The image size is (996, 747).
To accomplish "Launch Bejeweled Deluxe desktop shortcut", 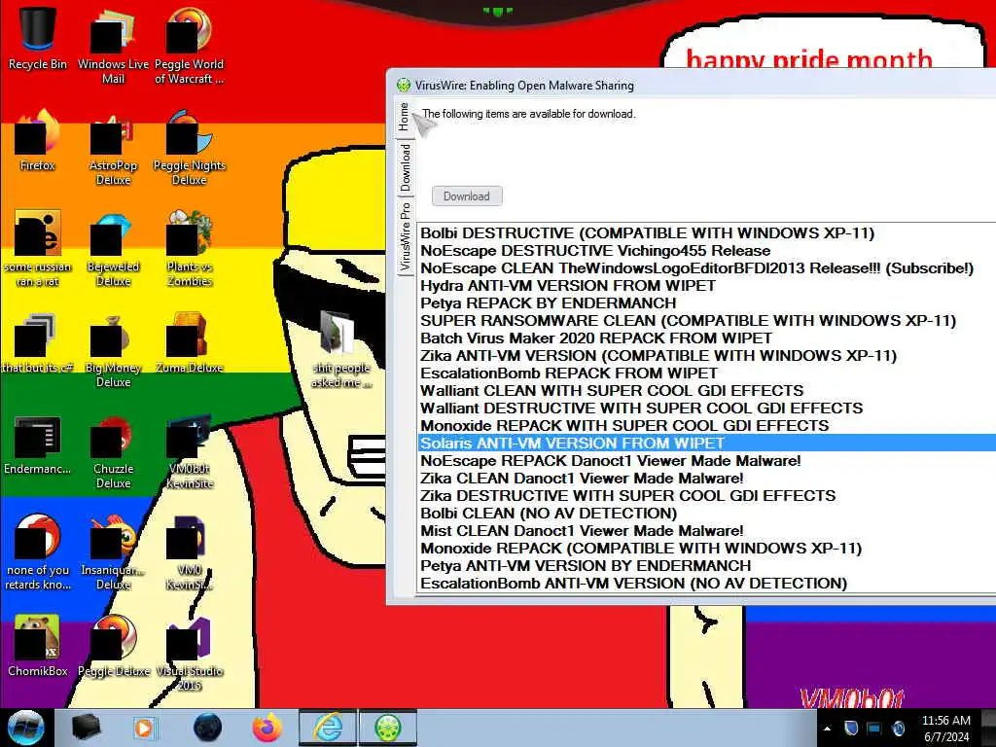I will [x=113, y=248].
